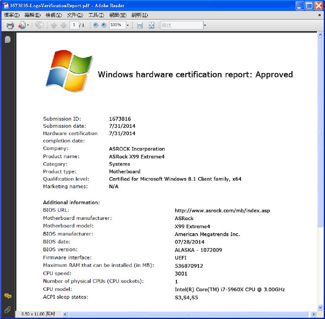Open the 說明 (Help) menu
This screenshot has width=325, height=319.
140,15
